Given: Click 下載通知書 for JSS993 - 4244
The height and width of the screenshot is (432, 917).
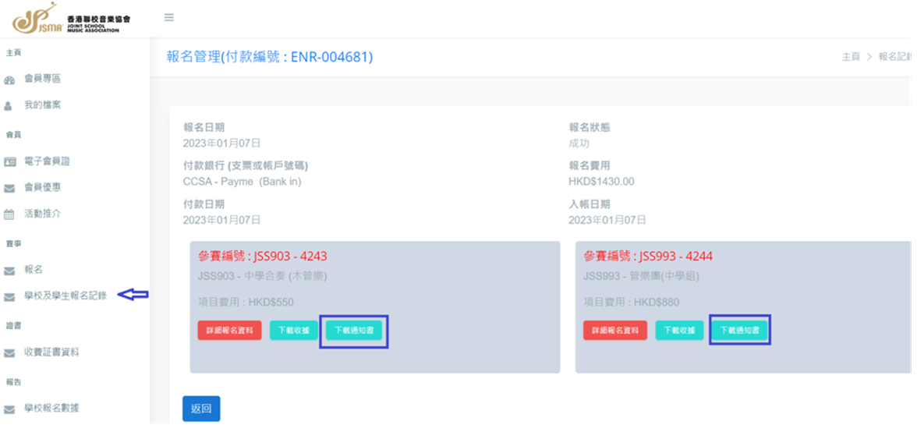Looking at the screenshot, I should click(x=740, y=331).
